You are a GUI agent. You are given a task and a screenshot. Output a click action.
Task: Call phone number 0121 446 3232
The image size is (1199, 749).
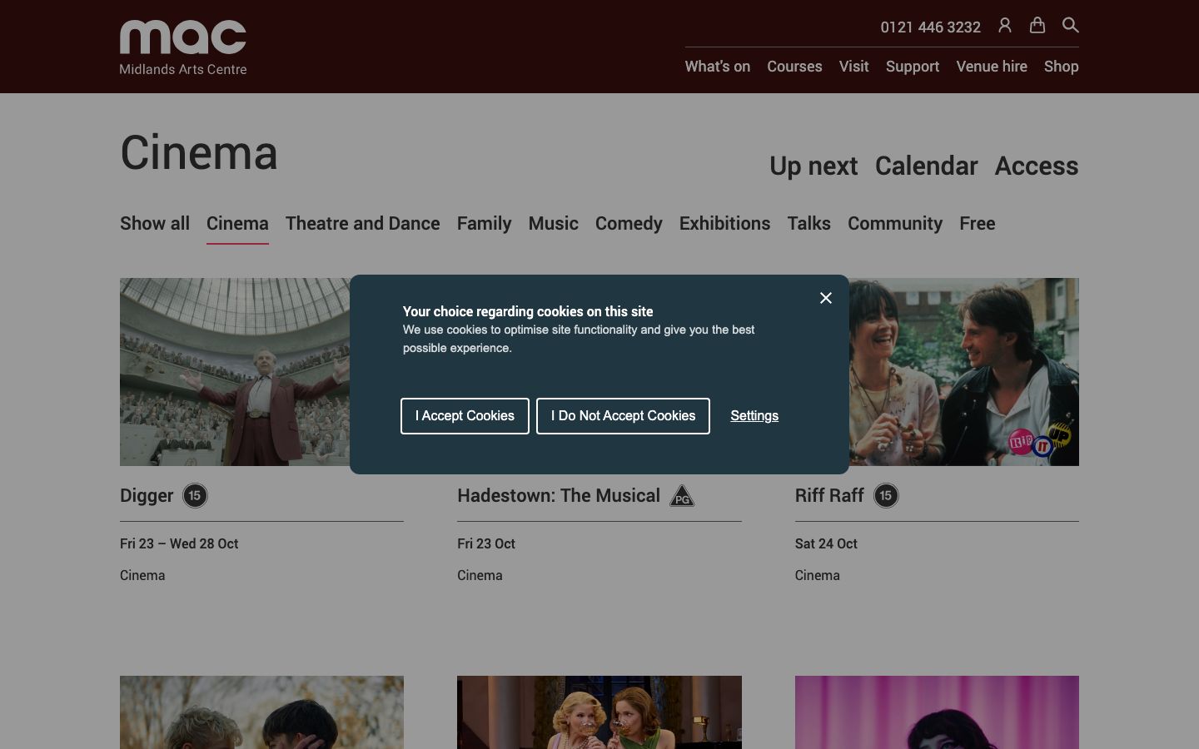[931, 27]
